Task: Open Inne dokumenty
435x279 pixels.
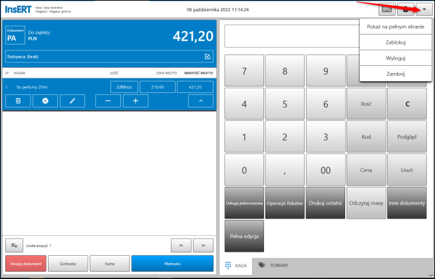Action: [407, 203]
